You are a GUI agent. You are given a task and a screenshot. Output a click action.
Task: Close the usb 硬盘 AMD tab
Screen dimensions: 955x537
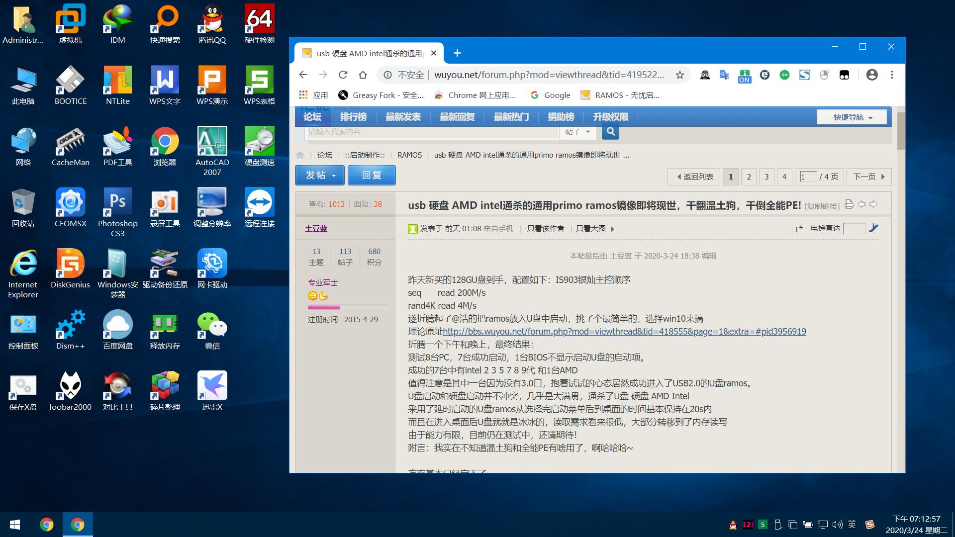[434, 53]
